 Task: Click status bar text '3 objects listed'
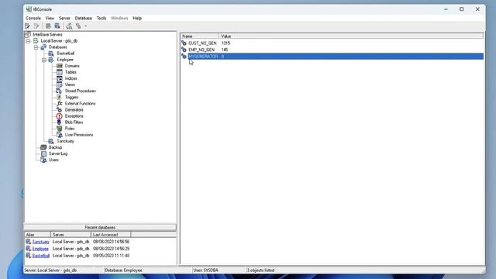pyautogui.click(x=260, y=270)
